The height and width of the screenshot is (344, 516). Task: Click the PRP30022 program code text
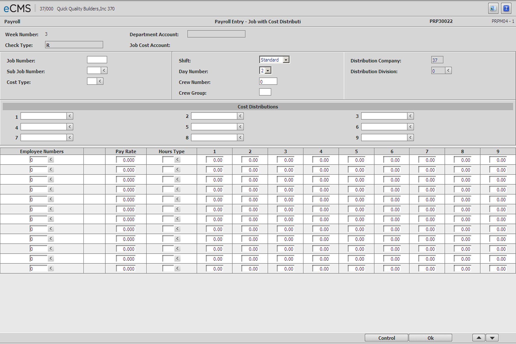click(441, 21)
